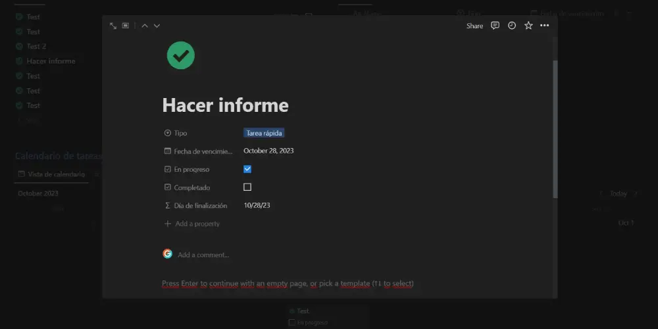Click Share in the page header
Image resolution: width=658 pixels, height=329 pixels.
tap(474, 26)
